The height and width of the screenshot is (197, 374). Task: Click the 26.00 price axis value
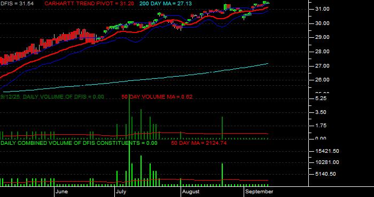click(x=323, y=80)
